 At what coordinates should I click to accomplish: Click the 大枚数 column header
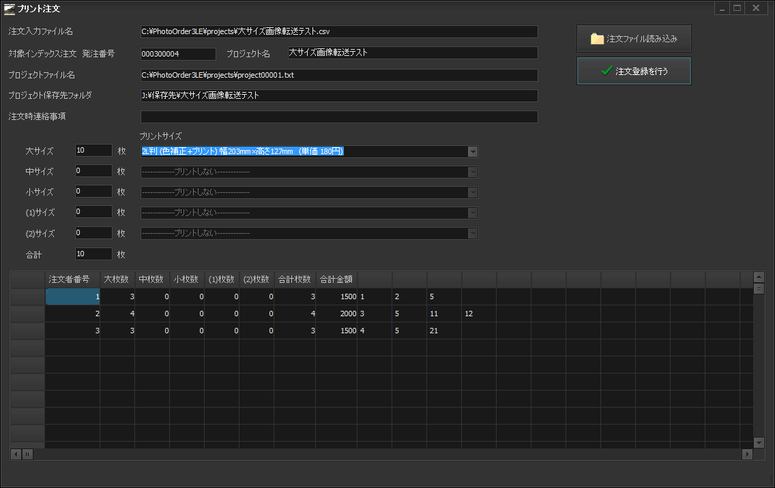click(117, 279)
